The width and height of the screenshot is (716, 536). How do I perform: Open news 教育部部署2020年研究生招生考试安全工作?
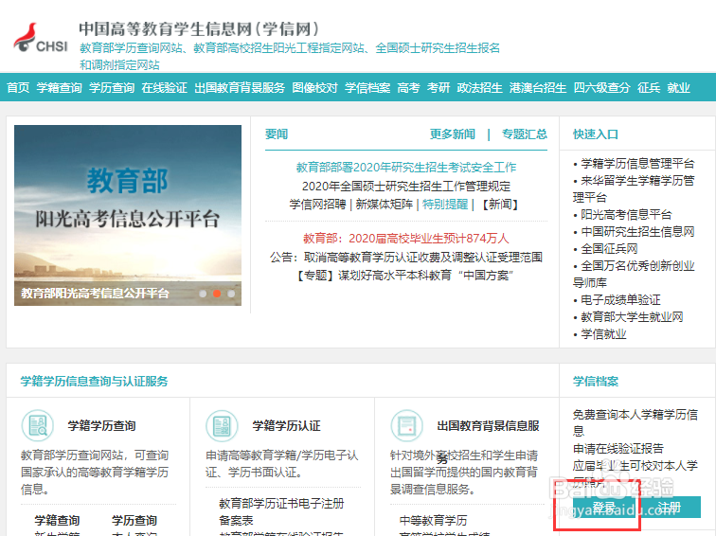pyautogui.click(x=406, y=168)
